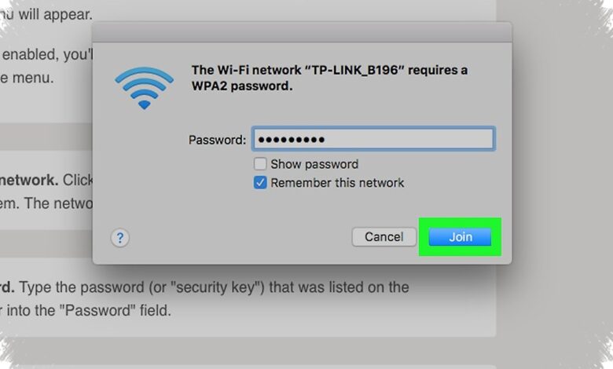The image size is (613, 369).
Task: Click inside the Password input field
Action: pos(373,139)
